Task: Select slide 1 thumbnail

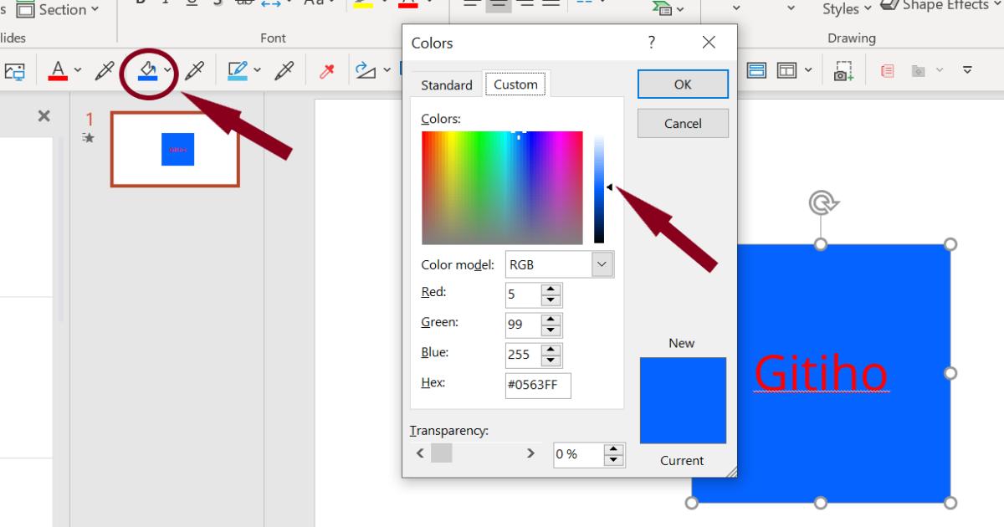Action: [175, 149]
